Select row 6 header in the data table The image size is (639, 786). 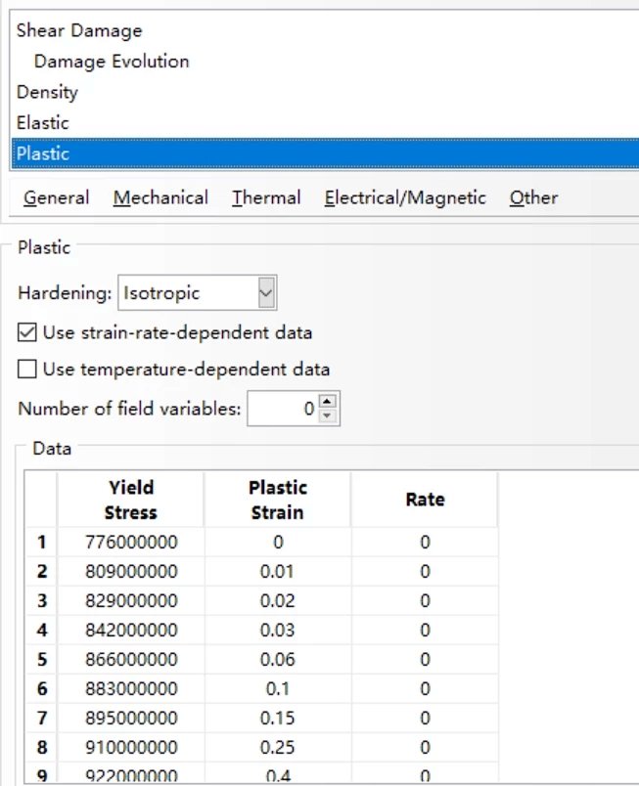(42, 689)
